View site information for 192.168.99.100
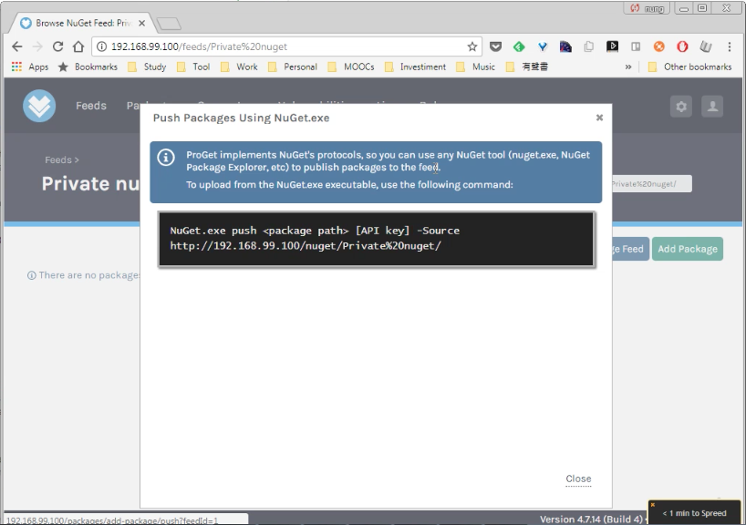Viewport: 746px width, 525px height. (x=101, y=46)
